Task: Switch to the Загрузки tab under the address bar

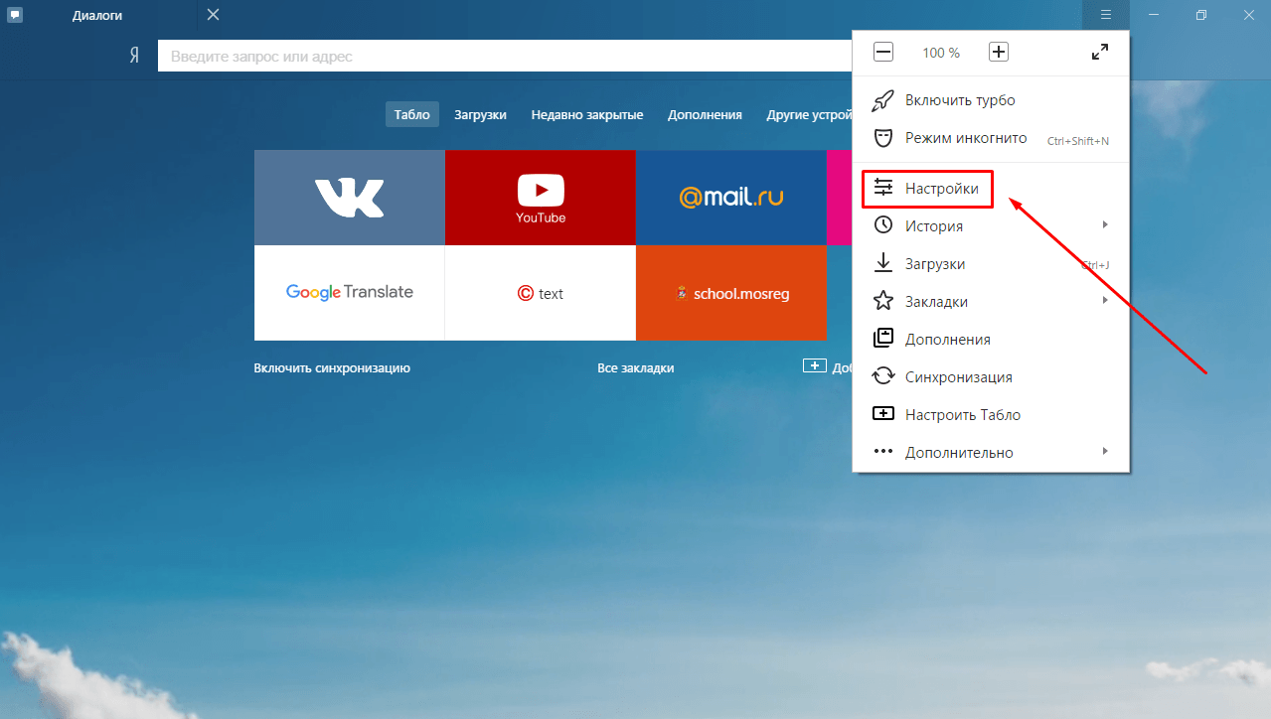Action: pos(481,114)
